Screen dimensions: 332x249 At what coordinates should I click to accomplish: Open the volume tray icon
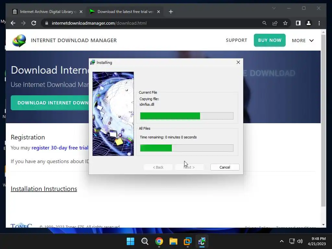[x=300, y=241]
